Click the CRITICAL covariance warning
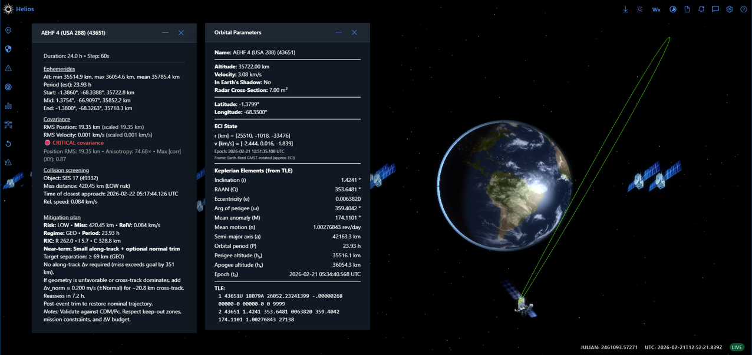 [78, 143]
